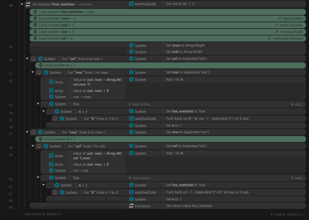Click event line number 48
Viewport: 309px width, 220px height.
pos(11,5)
